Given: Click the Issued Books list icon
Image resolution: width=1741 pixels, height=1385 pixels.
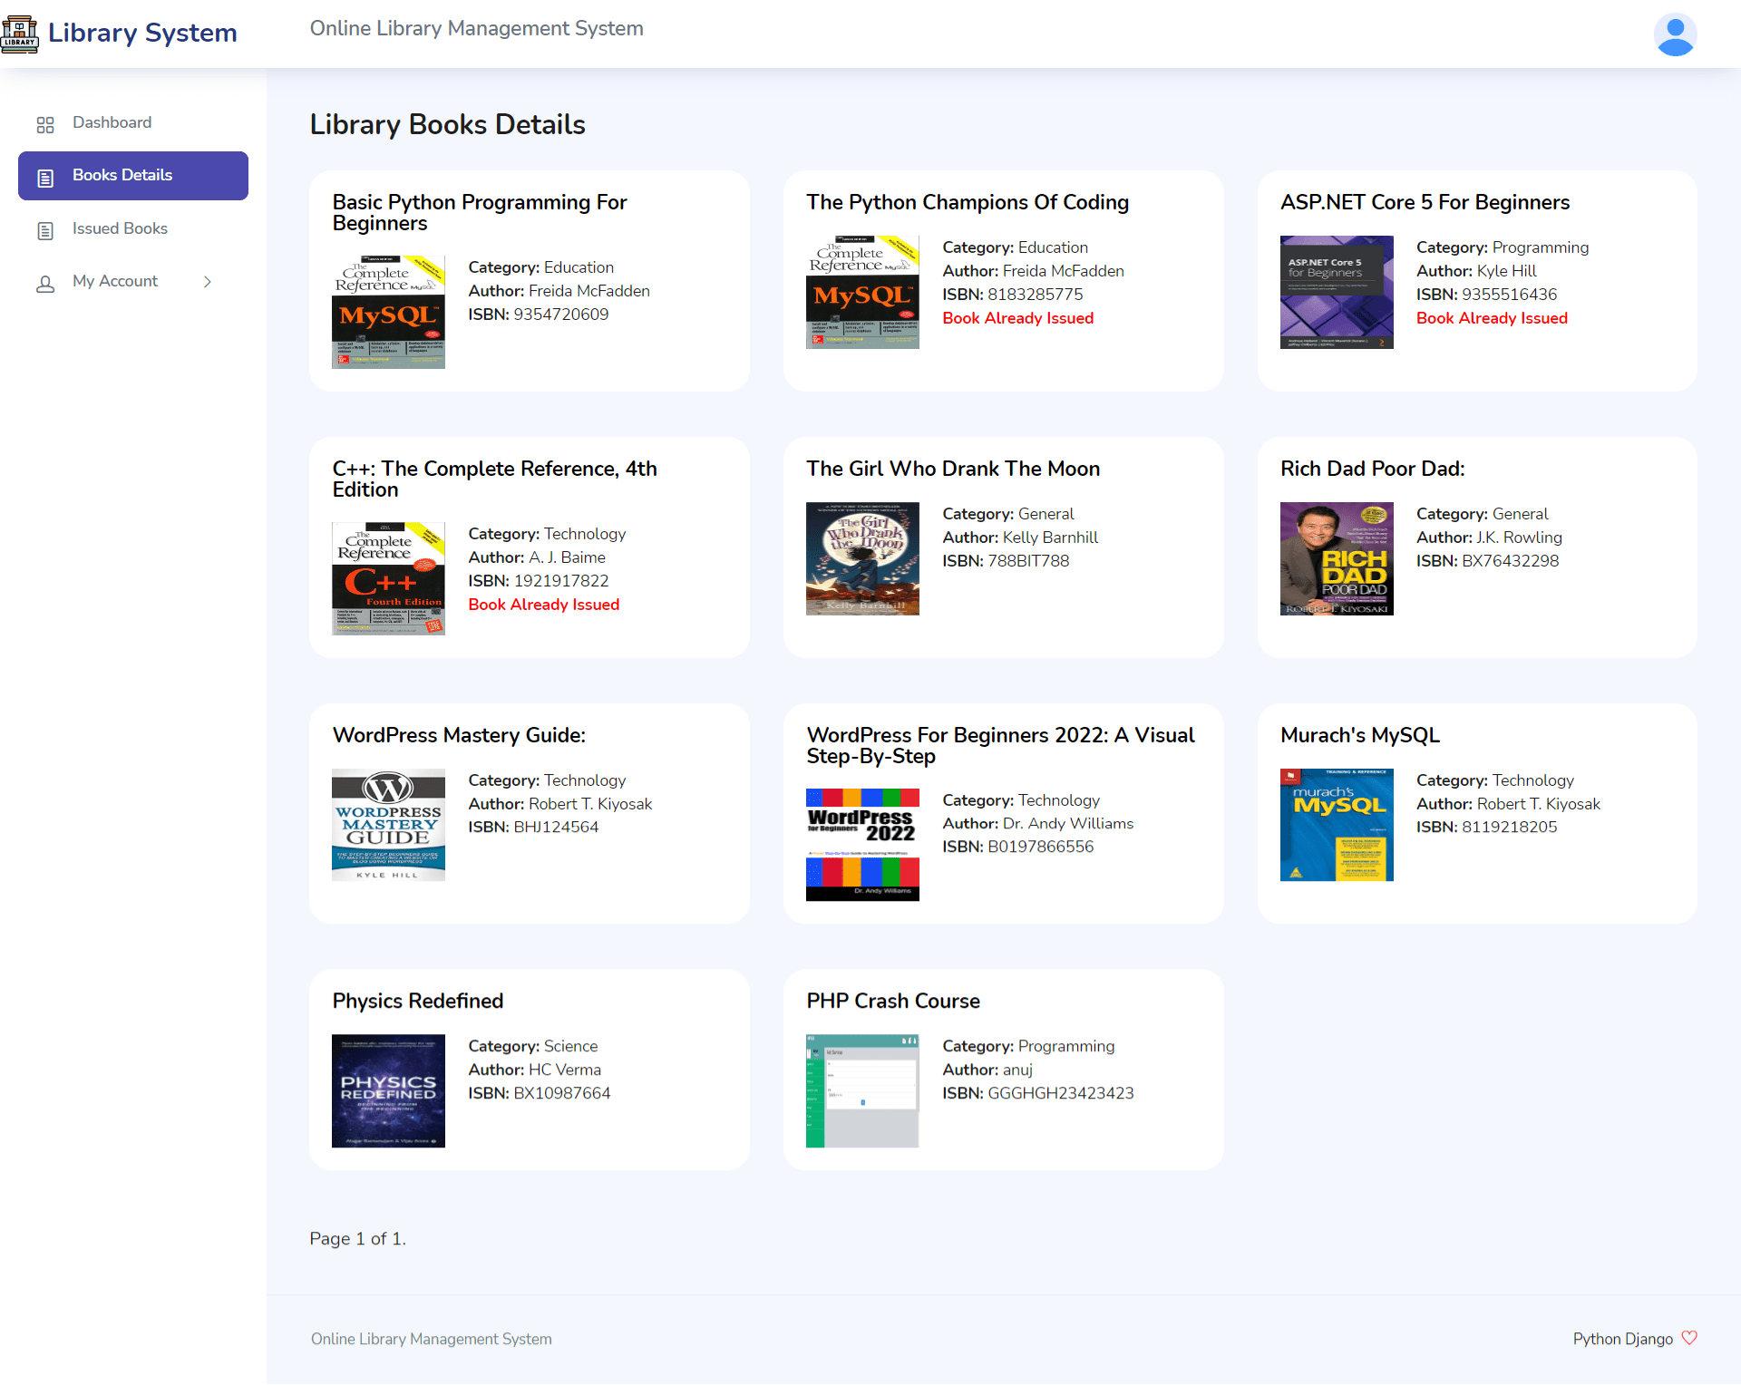Looking at the screenshot, I should (45, 230).
